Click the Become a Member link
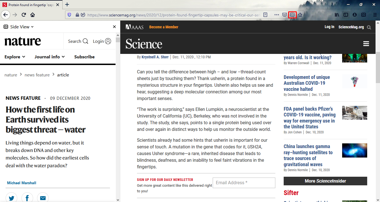The height and width of the screenshot is (202, 380). pyautogui.click(x=164, y=27)
